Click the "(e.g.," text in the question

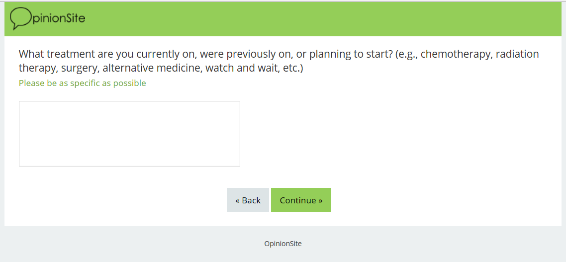[x=406, y=54]
